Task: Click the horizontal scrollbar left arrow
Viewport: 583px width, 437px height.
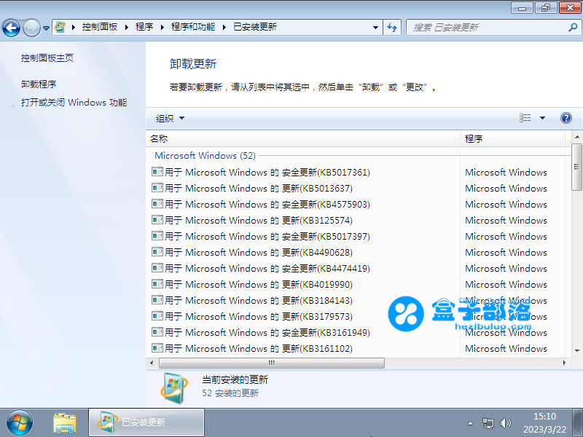Action: coord(152,363)
